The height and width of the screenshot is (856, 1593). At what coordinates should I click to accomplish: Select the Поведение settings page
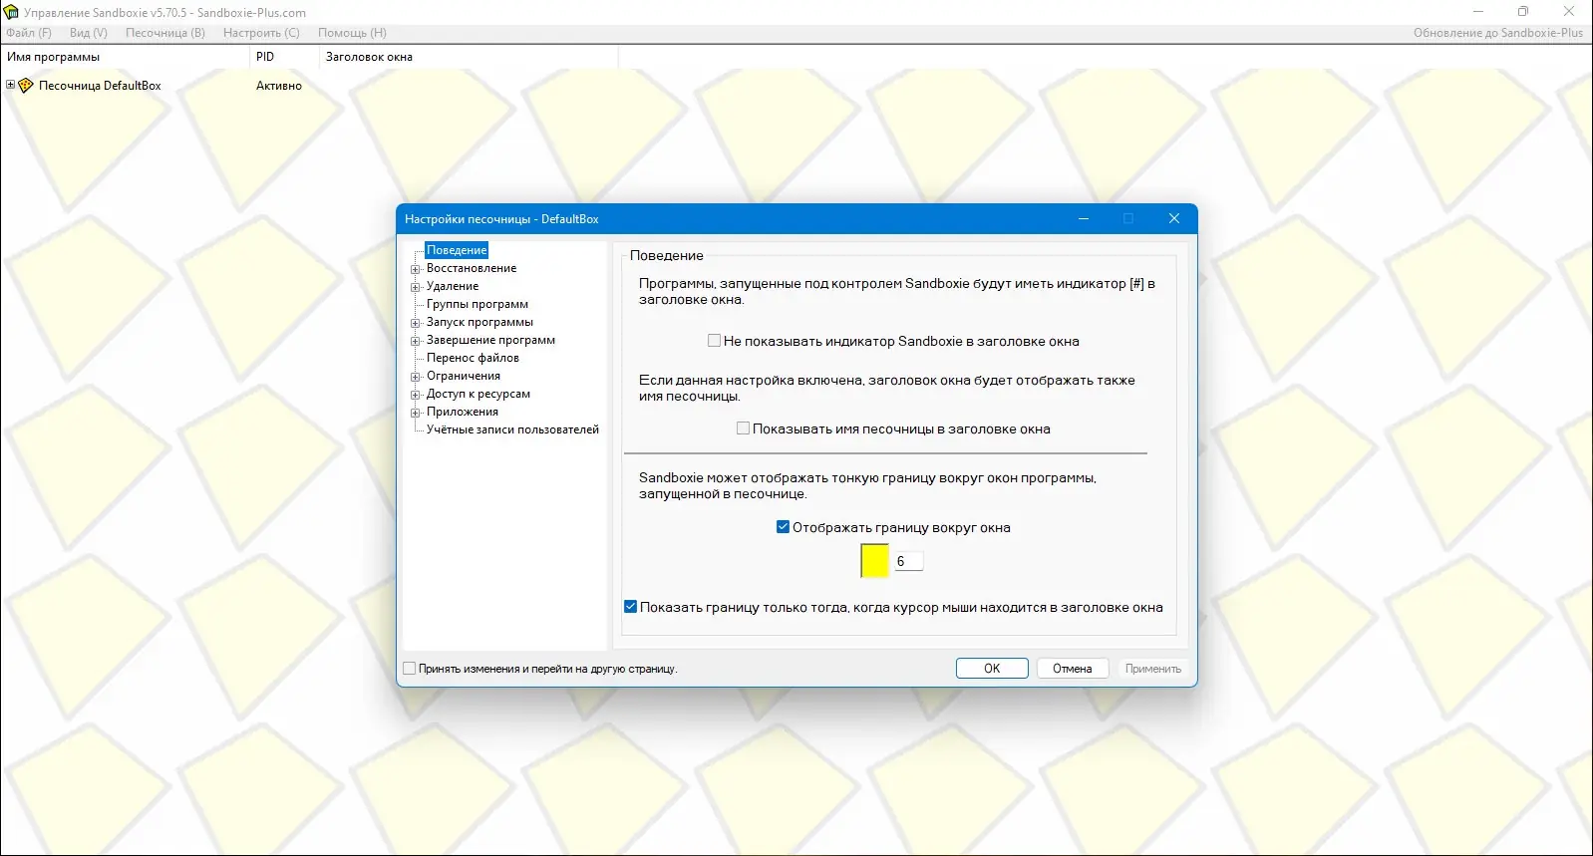(457, 250)
